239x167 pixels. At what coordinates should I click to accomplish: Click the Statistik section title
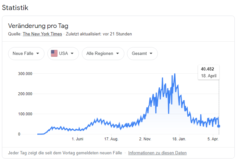(15, 7)
